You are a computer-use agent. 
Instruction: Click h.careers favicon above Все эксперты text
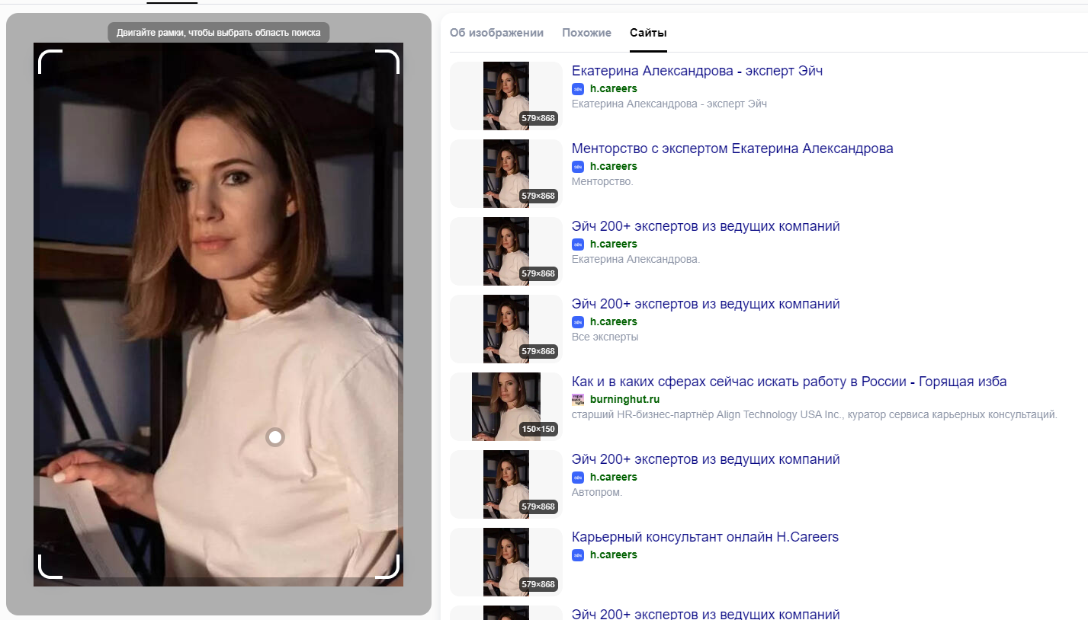pos(578,321)
